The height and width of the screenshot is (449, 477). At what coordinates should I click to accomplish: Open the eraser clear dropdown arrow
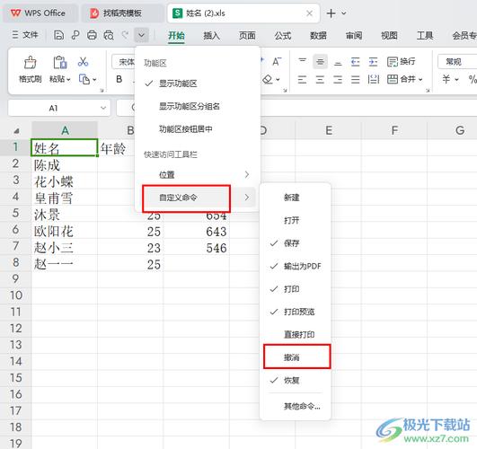(x=278, y=80)
